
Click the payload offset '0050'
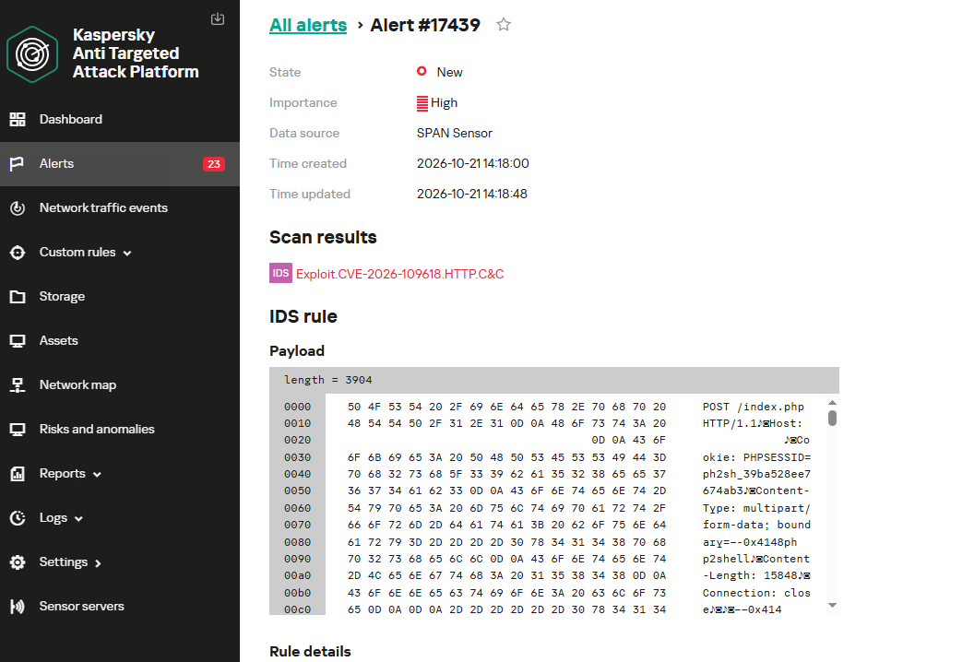tap(298, 491)
